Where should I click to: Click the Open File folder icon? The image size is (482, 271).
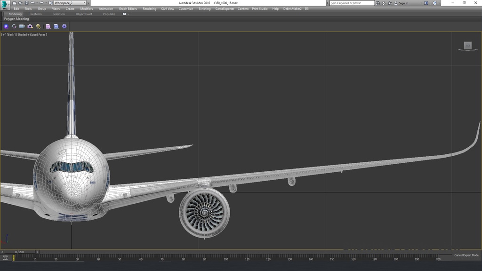(20, 3)
